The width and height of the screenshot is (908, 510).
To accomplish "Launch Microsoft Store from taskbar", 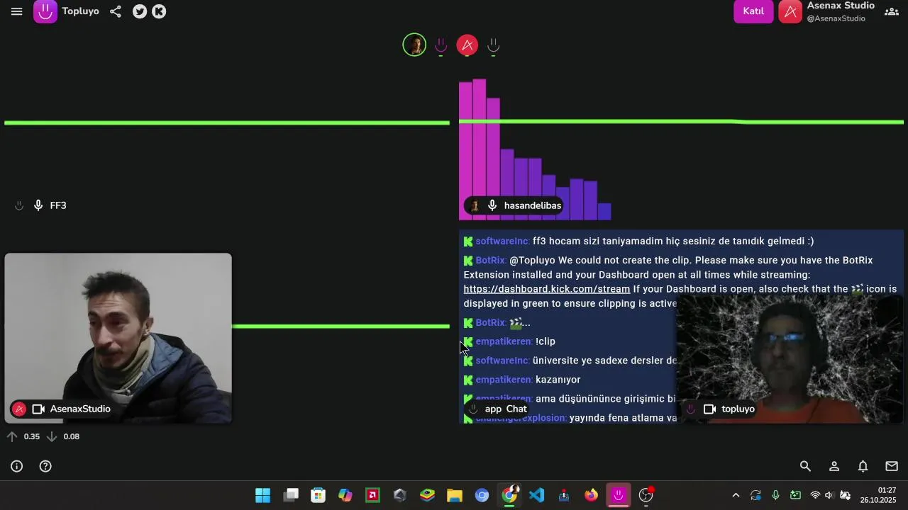I will coord(318,495).
